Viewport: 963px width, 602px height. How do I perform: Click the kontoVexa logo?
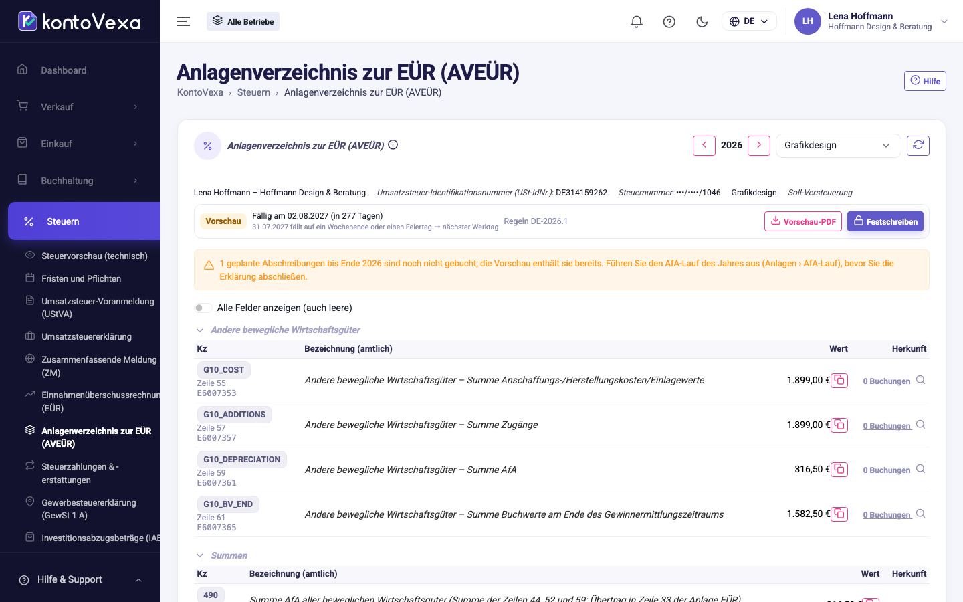(x=80, y=21)
